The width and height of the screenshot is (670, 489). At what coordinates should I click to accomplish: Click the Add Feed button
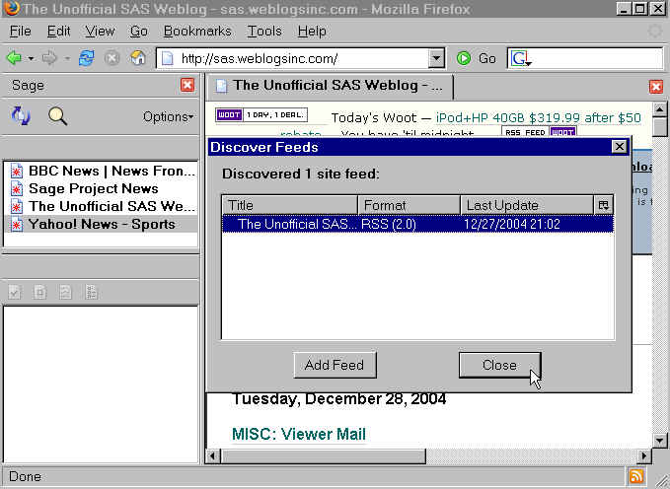(x=335, y=365)
